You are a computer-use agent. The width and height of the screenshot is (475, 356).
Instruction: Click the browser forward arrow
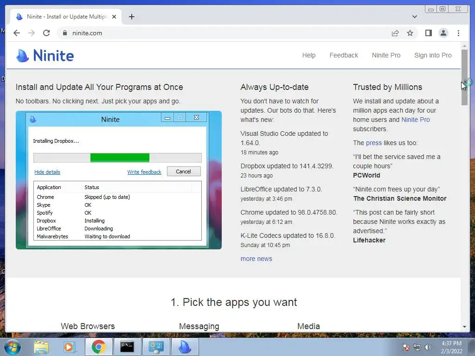(32, 33)
